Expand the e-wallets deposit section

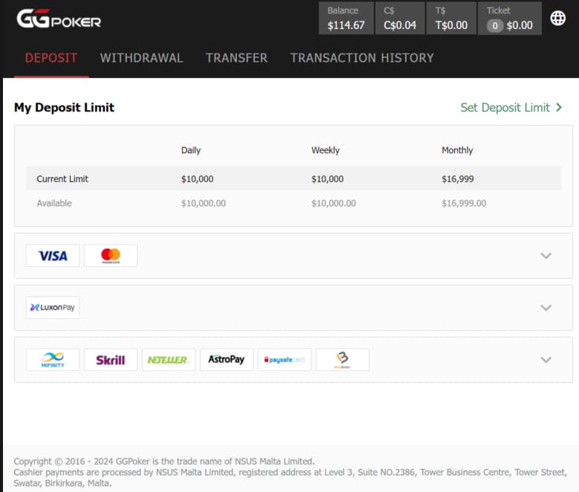pos(546,360)
